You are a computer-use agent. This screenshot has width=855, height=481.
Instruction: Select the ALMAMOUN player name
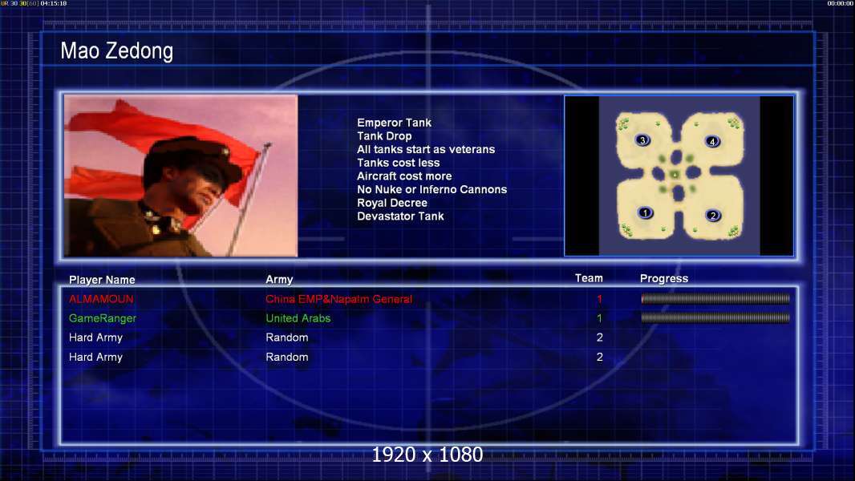click(101, 299)
